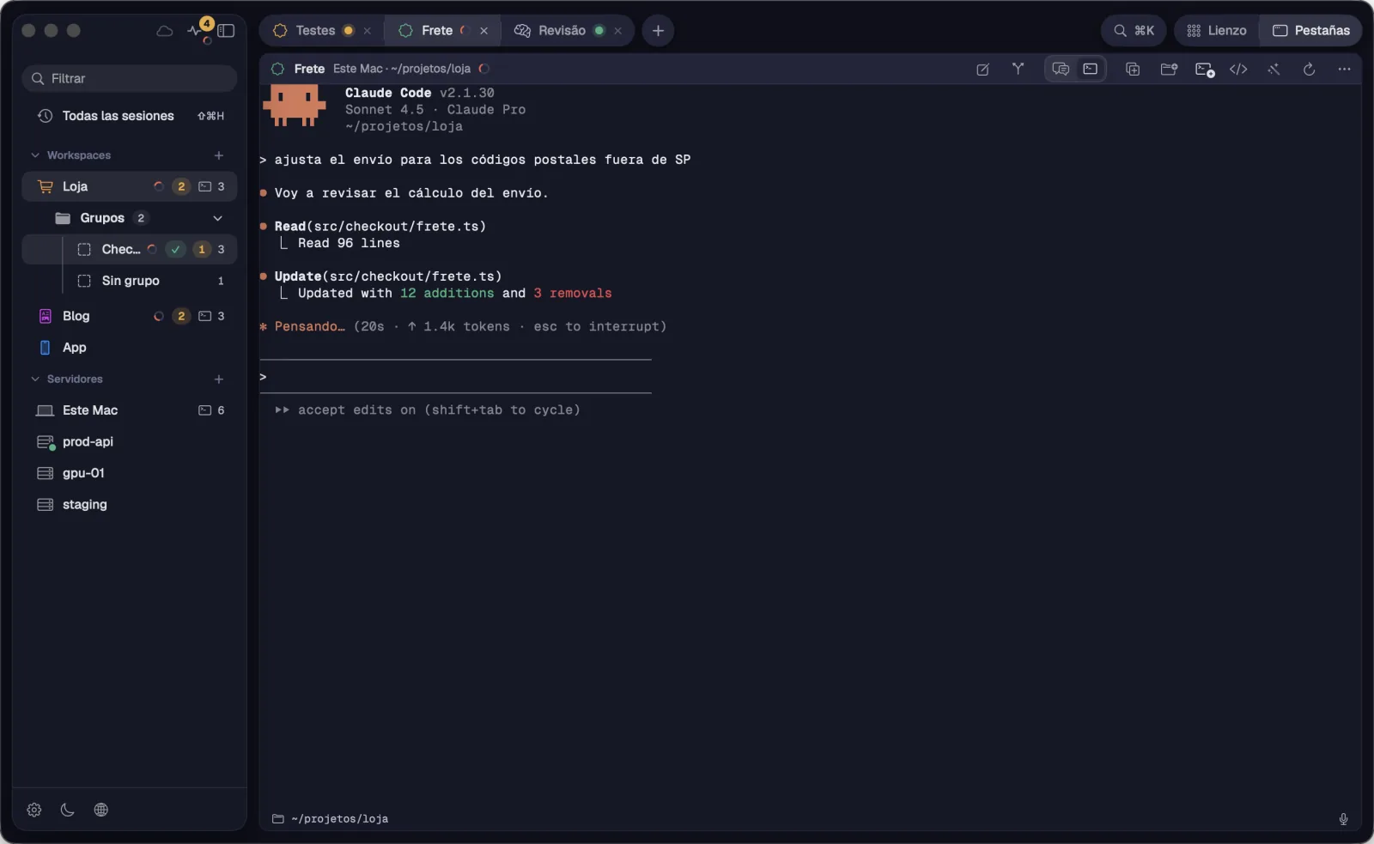The width and height of the screenshot is (1374, 844).
Task: Open the Blog workspace
Action: coord(130,316)
